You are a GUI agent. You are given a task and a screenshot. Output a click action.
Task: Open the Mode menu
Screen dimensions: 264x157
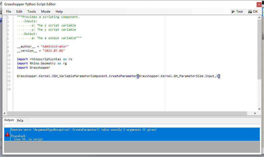coord(46,11)
